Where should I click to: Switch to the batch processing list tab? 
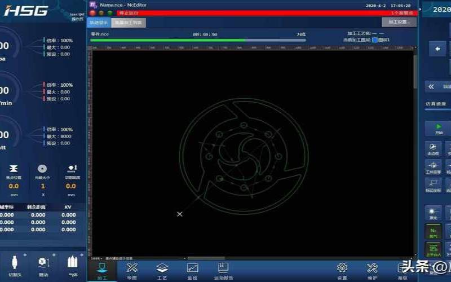tap(129, 23)
